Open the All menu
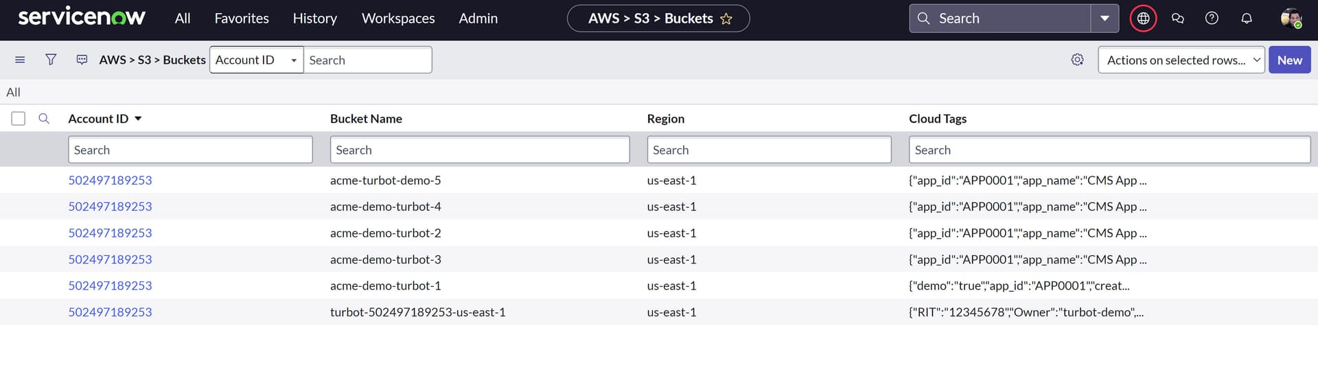The image size is (1318, 374). (183, 19)
